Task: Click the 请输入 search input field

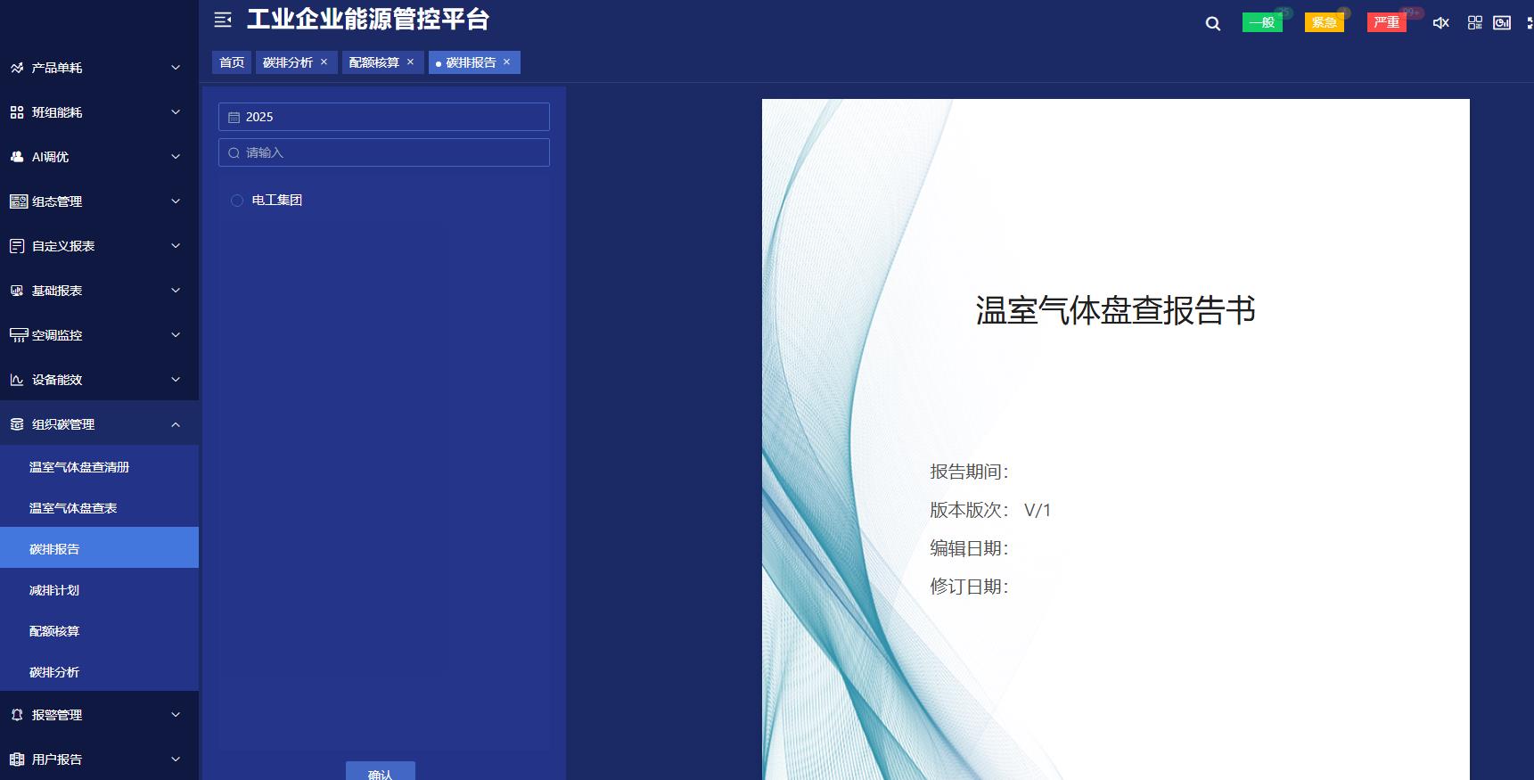Action: tap(392, 152)
